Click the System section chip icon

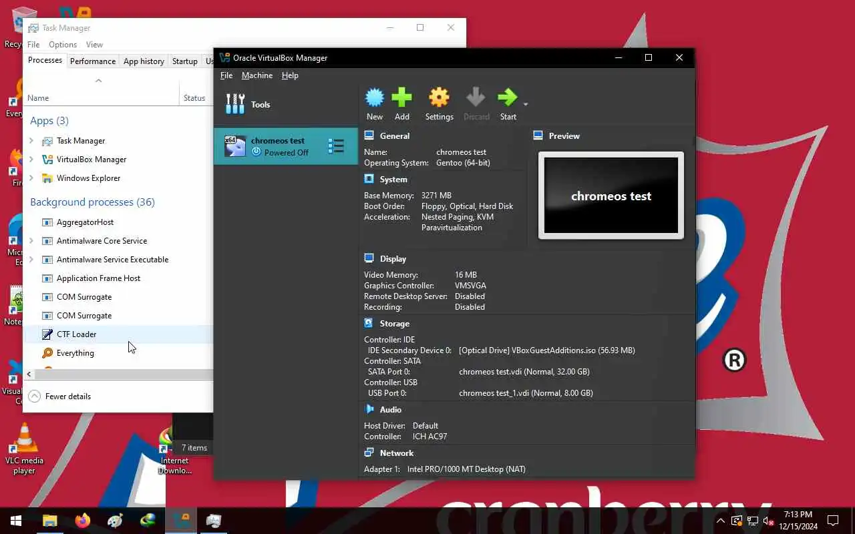click(369, 179)
